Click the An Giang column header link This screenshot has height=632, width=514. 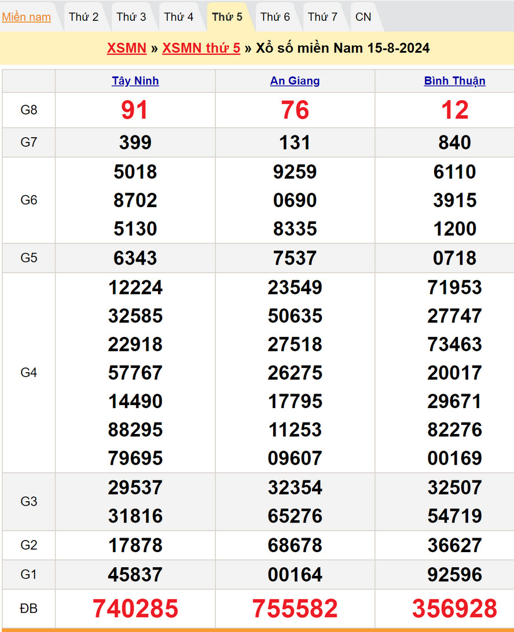point(295,81)
